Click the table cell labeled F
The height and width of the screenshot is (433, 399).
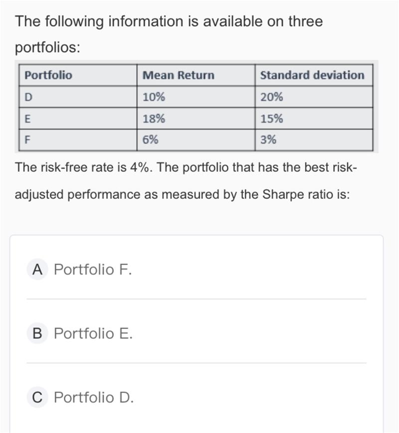[x=28, y=140]
